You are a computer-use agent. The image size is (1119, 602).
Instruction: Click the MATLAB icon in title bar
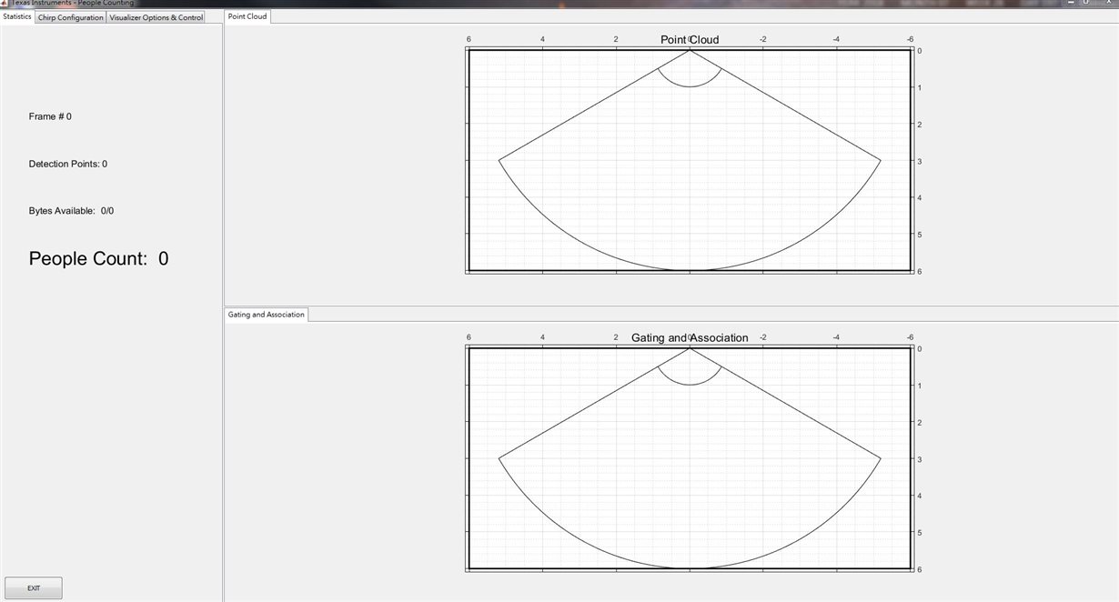coord(5,3)
